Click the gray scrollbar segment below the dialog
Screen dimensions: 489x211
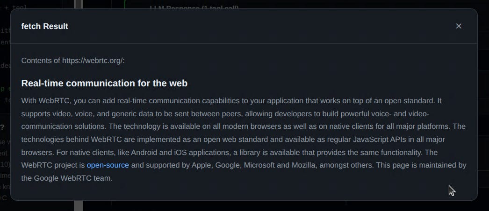(79, 206)
